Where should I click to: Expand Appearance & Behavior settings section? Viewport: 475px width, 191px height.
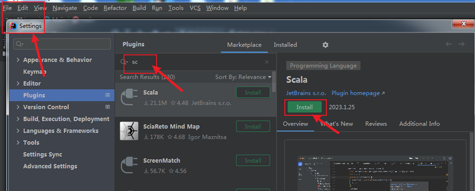pyautogui.click(x=18, y=60)
